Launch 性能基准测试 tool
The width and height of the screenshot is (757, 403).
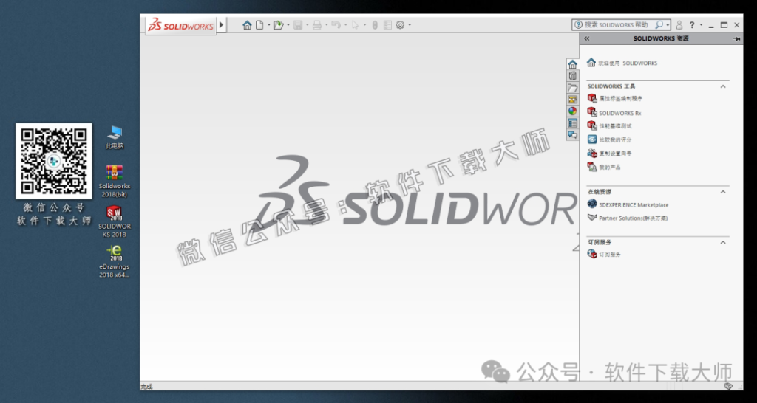[x=615, y=126]
